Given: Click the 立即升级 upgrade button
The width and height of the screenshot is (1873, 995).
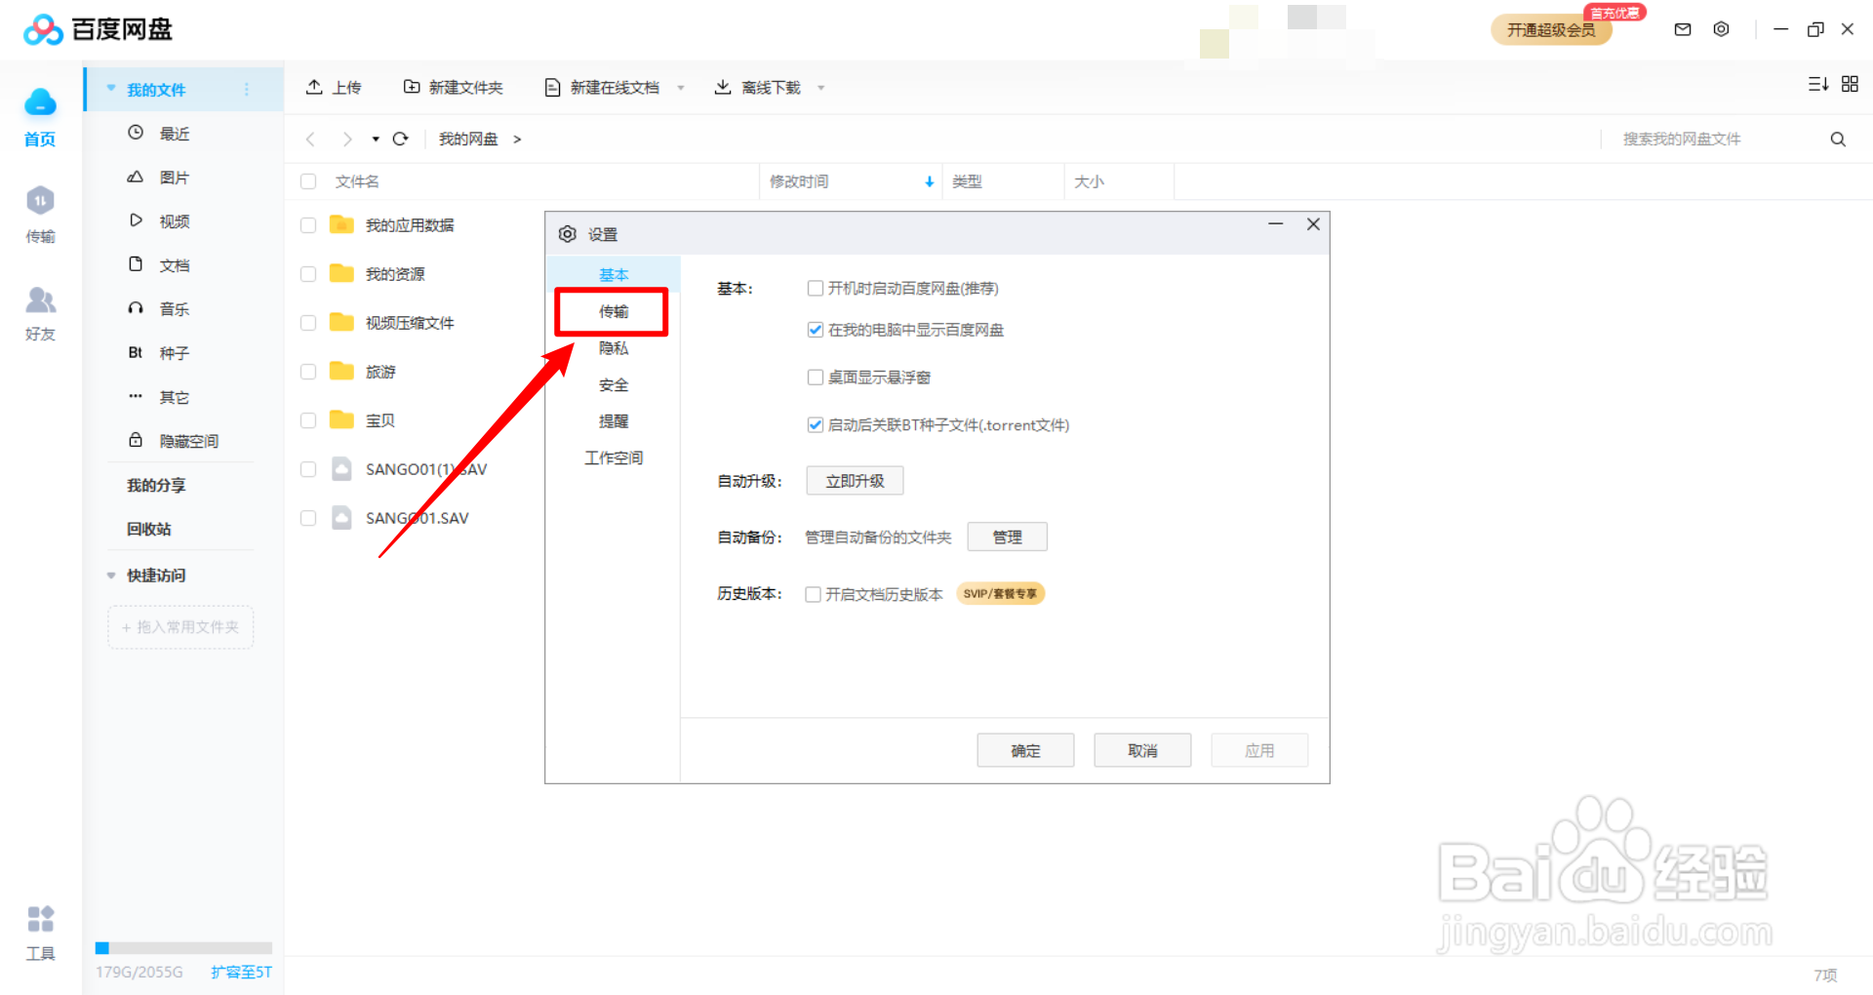Looking at the screenshot, I should [854, 480].
